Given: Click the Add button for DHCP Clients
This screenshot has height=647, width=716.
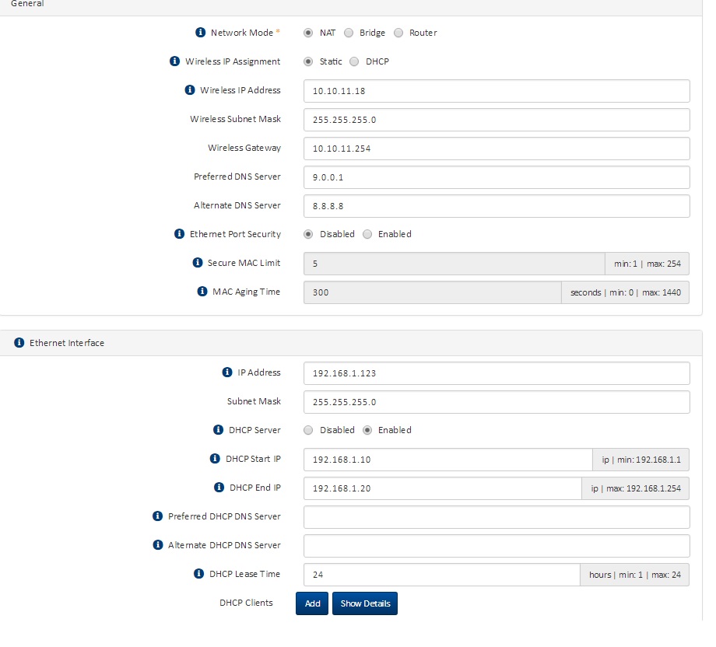Looking at the screenshot, I should point(311,603).
